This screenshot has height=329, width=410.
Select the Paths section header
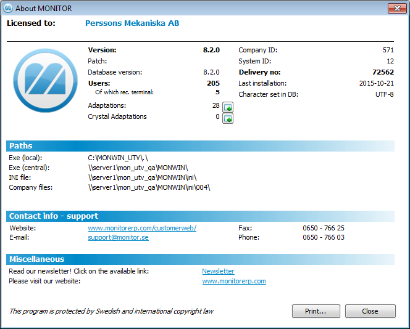pos(200,146)
